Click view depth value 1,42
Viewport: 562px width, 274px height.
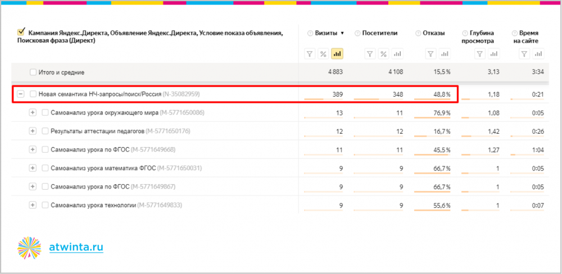tap(493, 131)
